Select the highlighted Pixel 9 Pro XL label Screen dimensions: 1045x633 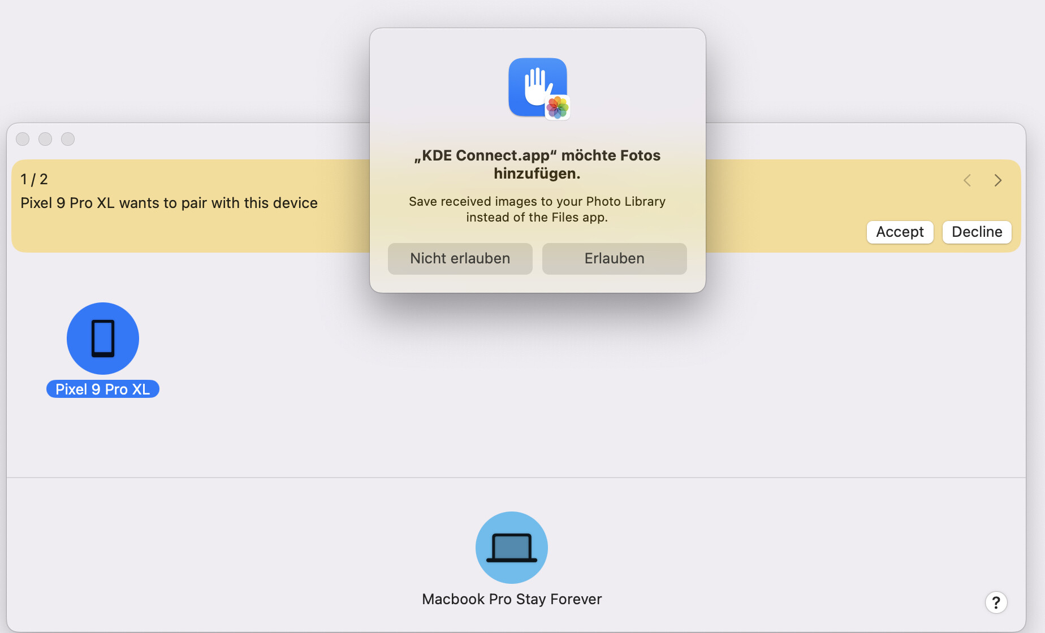click(x=103, y=389)
